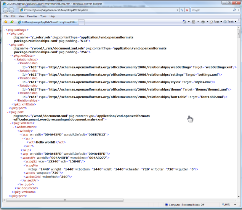Click the Add to Favorites icon
The image size is (242, 210).
click(12, 22)
